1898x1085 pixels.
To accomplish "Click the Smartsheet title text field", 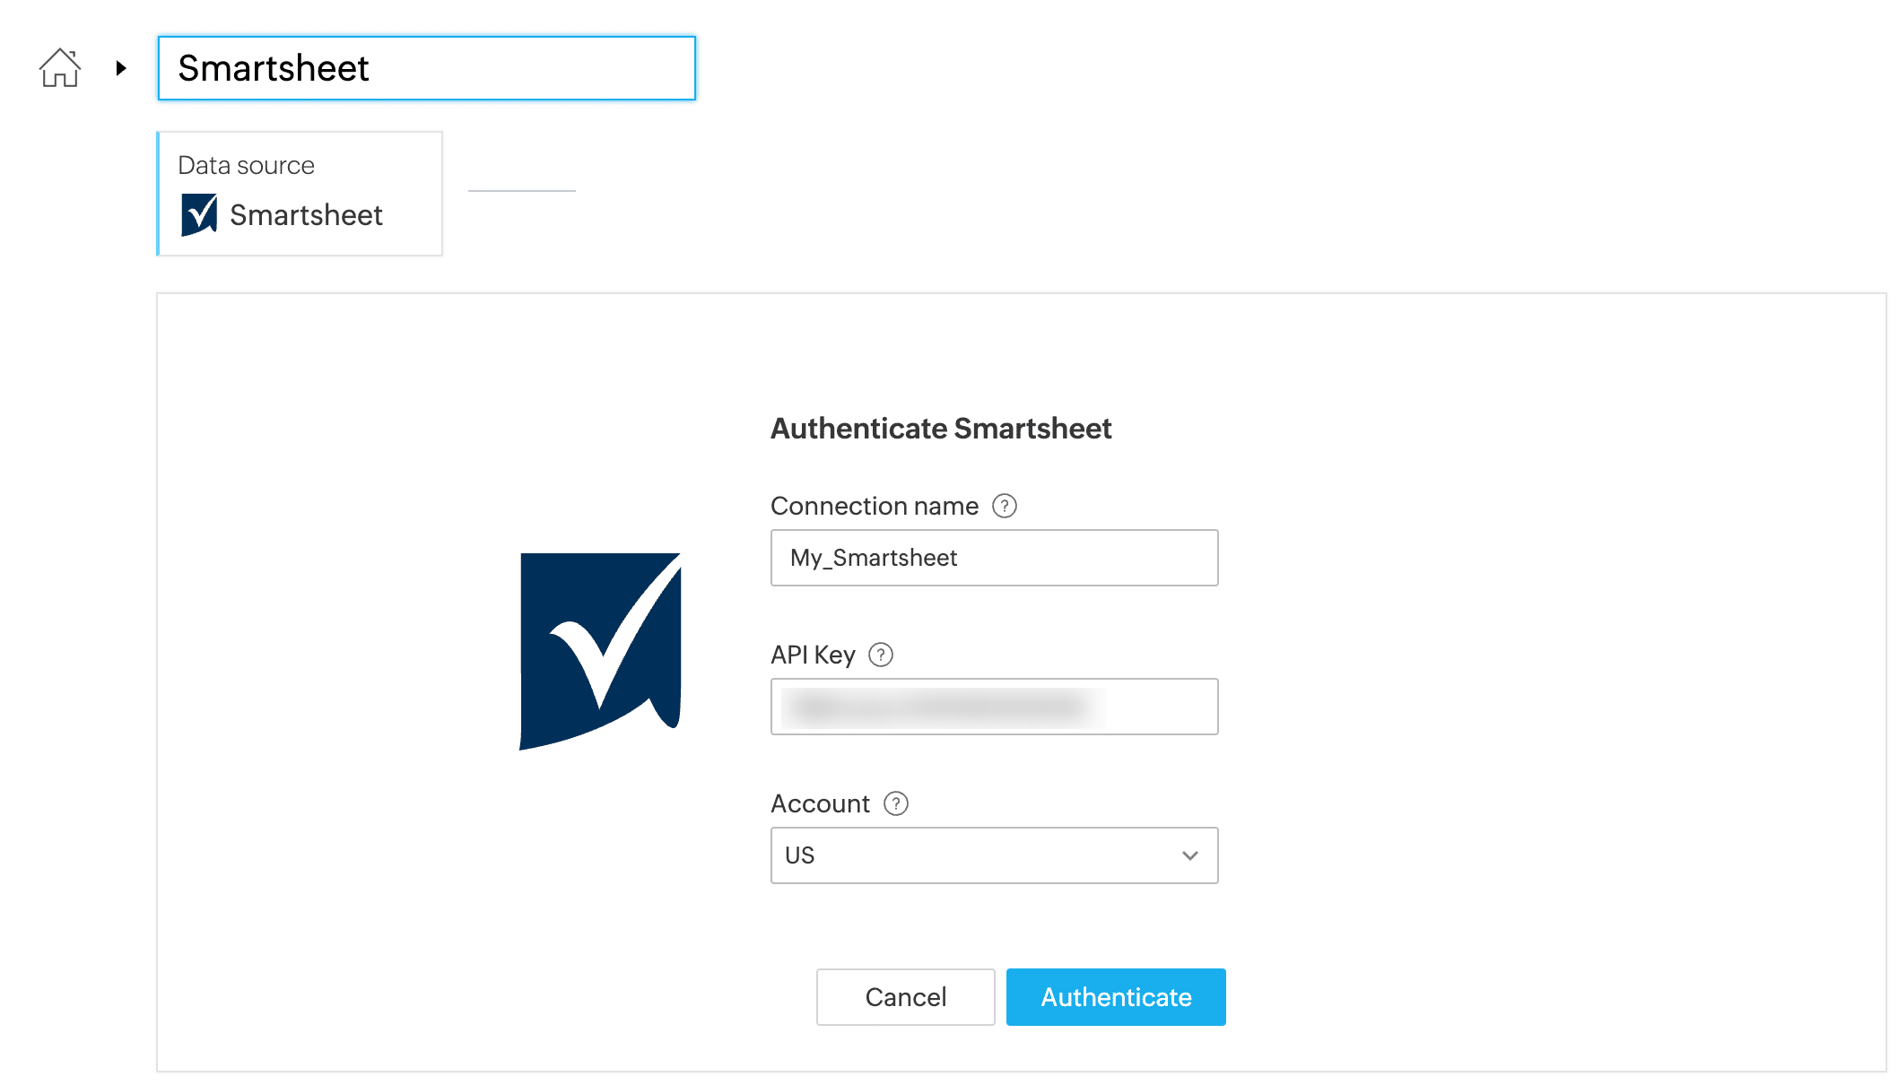I will coord(426,68).
